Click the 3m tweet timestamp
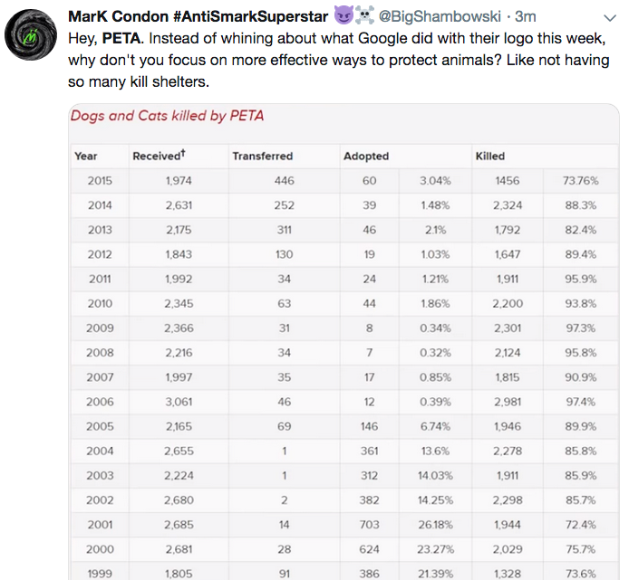The image size is (629, 580). 526,16
